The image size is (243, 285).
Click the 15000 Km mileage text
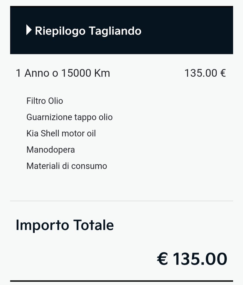point(85,73)
